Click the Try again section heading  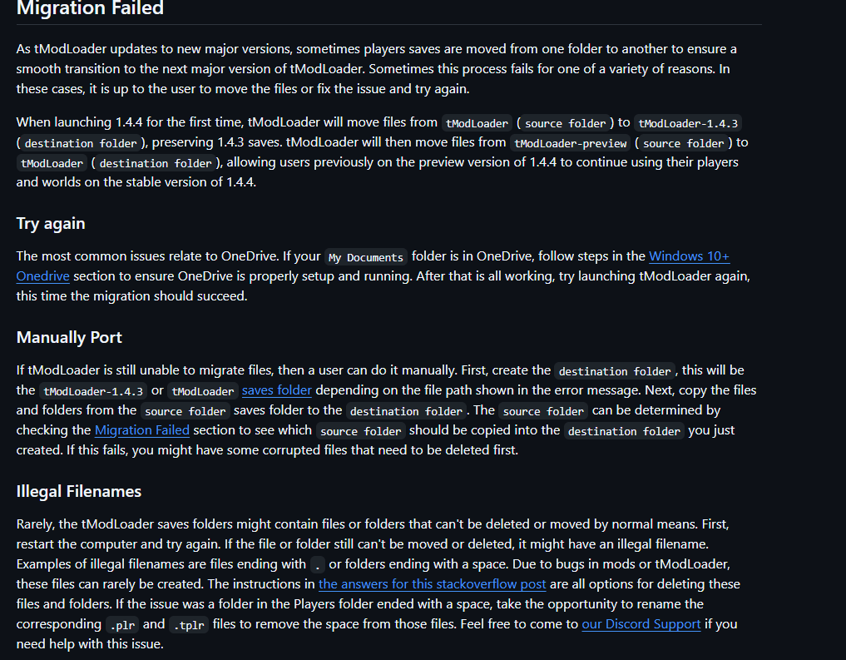51,224
